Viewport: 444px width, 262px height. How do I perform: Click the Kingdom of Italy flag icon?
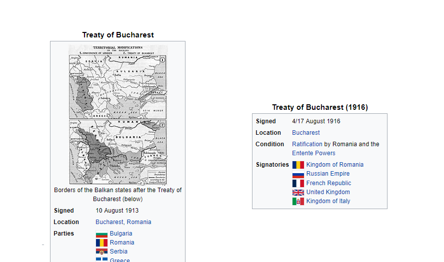click(x=298, y=202)
